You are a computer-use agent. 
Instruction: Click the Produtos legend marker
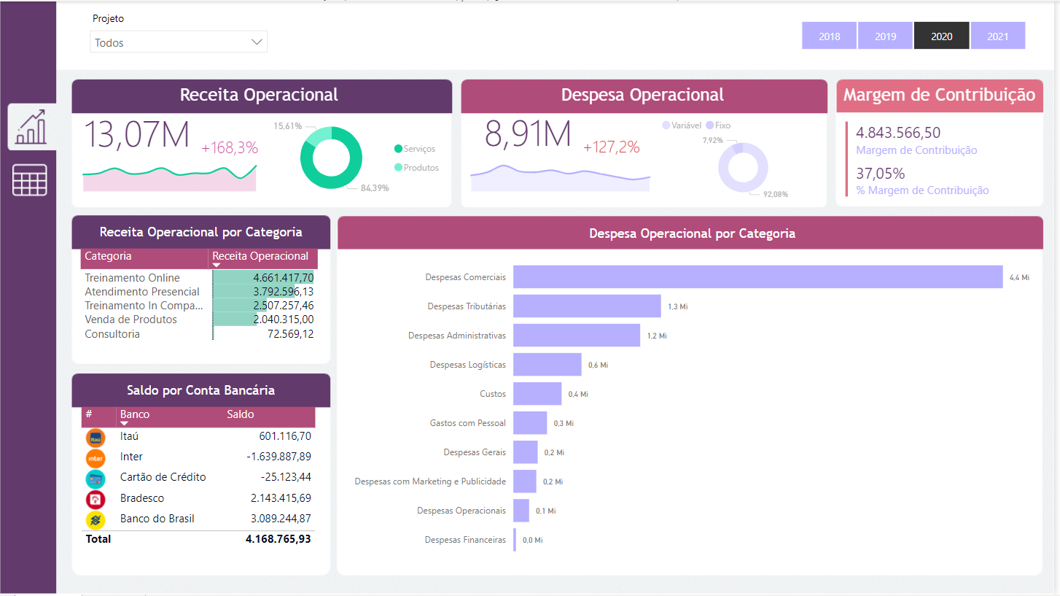pyautogui.click(x=398, y=168)
